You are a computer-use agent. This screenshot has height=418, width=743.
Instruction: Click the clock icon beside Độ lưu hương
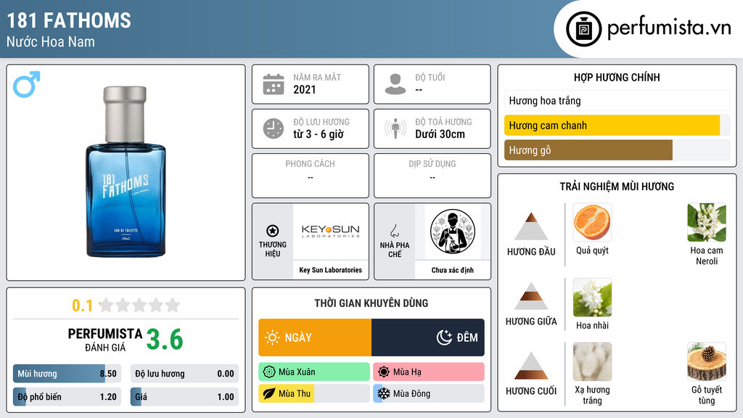(274, 128)
